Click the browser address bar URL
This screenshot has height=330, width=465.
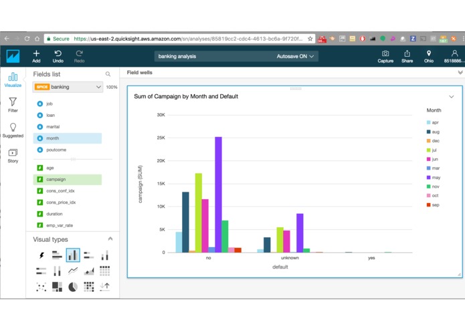[x=188, y=39]
